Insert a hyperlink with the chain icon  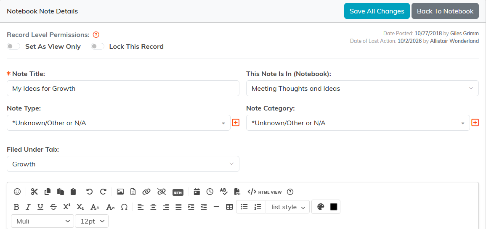click(146, 192)
